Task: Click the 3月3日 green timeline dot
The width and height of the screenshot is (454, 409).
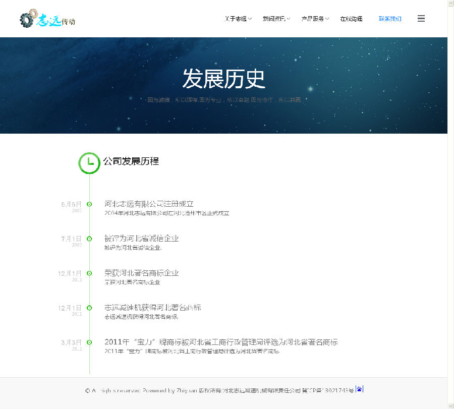Action: pyautogui.click(x=89, y=342)
